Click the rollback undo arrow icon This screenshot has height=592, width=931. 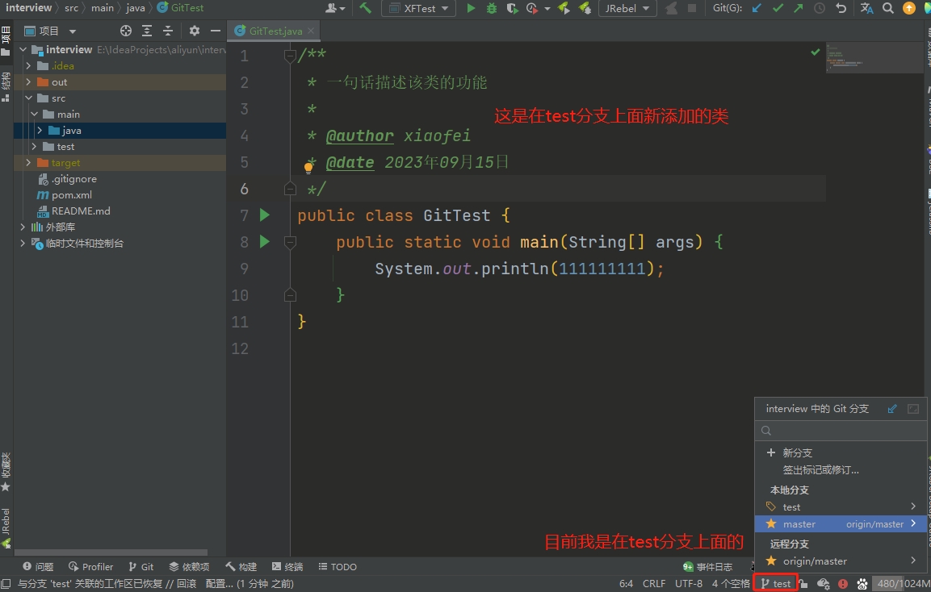pyautogui.click(x=841, y=8)
